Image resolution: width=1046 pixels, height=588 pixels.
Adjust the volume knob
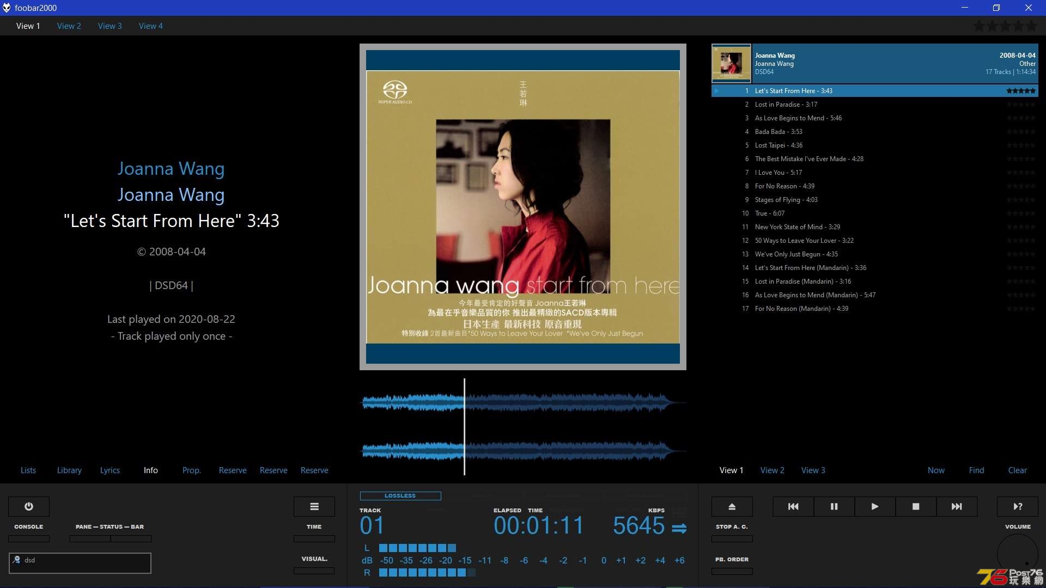pos(1018,554)
